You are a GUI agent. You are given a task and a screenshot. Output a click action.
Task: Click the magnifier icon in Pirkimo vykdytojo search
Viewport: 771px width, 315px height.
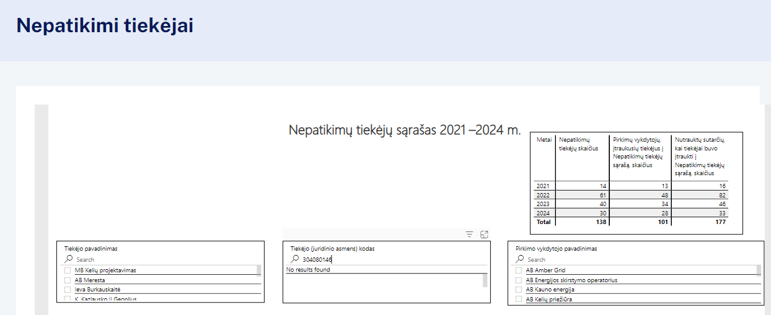point(520,259)
